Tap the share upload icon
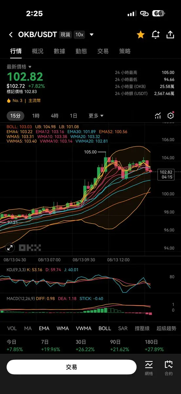The width and height of the screenshot is (181, 394). coord(170,35)
